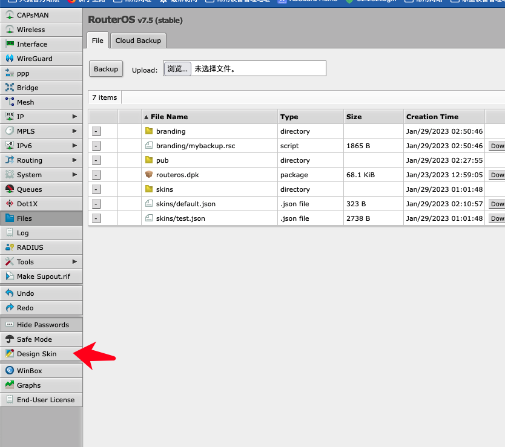The image size is (505, 447).
Task: Click the skins folder icon
Action: pos(149,189)
